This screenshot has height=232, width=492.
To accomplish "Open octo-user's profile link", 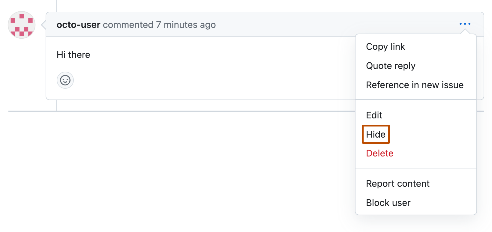I will click(x=78, y=25).
